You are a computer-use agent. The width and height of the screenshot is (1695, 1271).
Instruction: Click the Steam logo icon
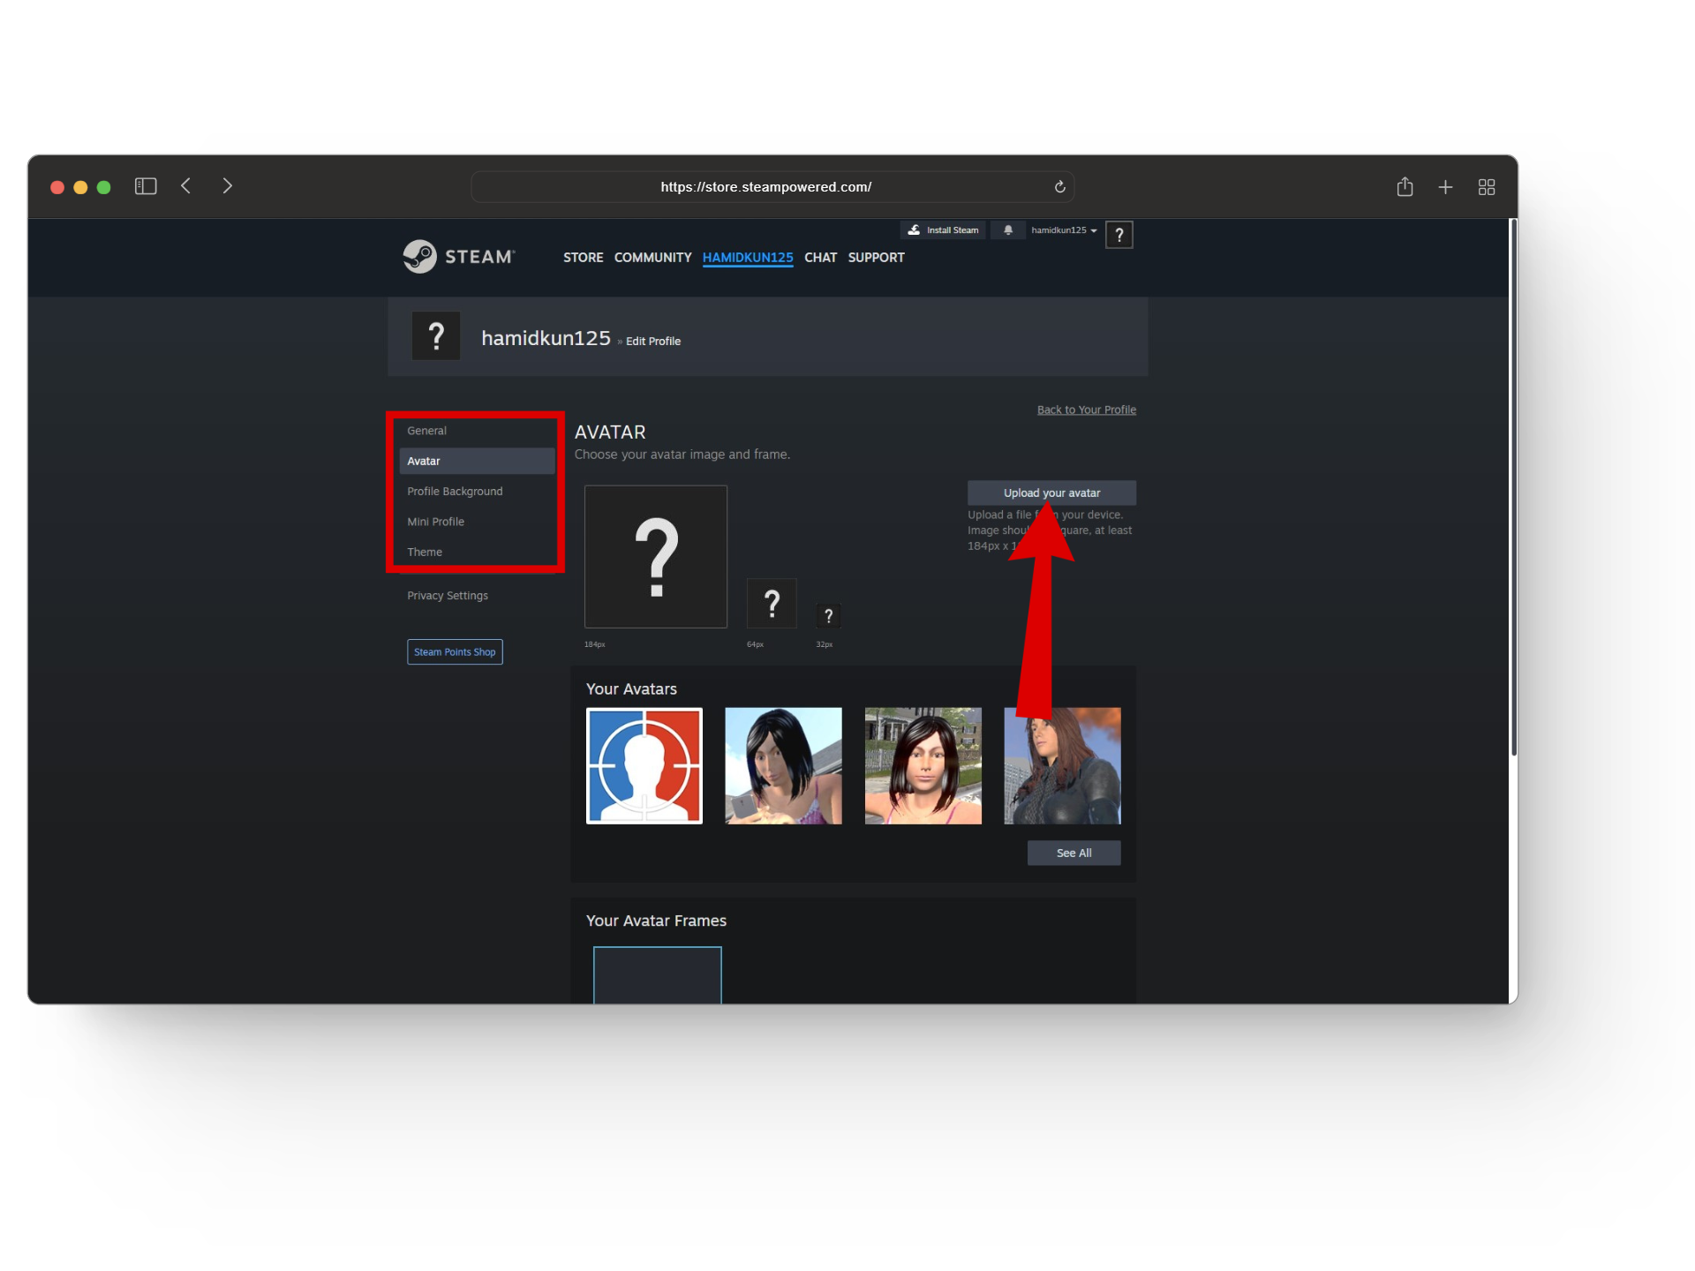pos(420,257)
